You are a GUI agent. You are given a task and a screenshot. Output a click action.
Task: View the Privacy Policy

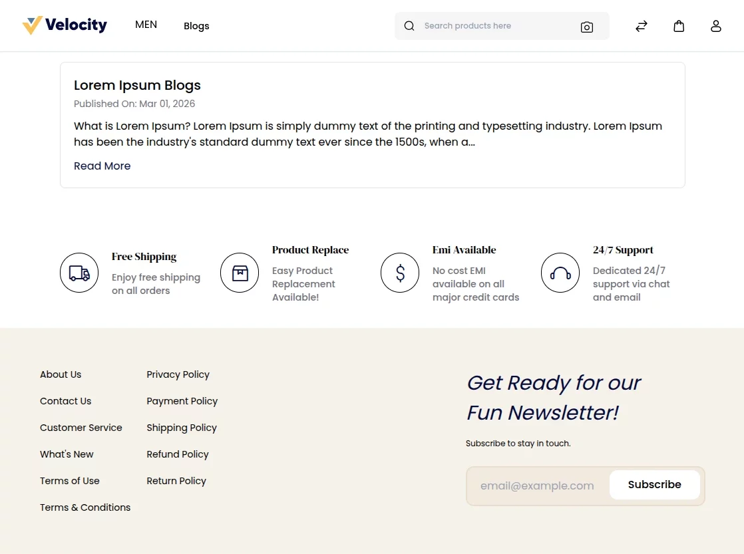coord(178,374)
